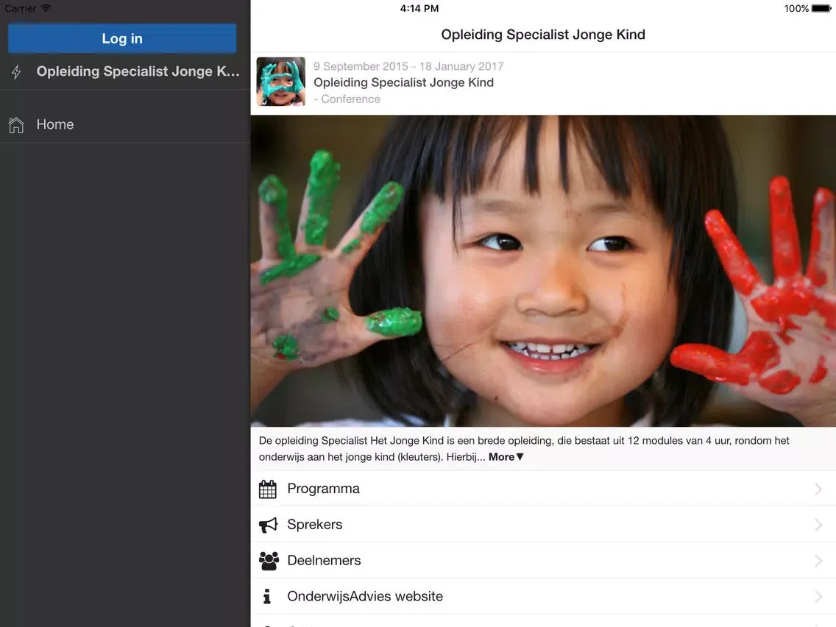This screenshot has width=836, height=627.
Task: Click the lightning bolt icon in sidebar
Action: [16, 72]
